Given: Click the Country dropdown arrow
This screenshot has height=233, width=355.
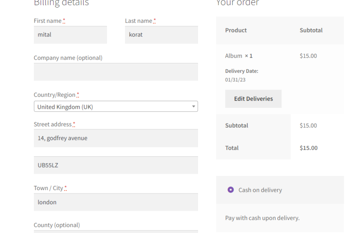Looking at the screenshot, I should click(x=194, y=106).
